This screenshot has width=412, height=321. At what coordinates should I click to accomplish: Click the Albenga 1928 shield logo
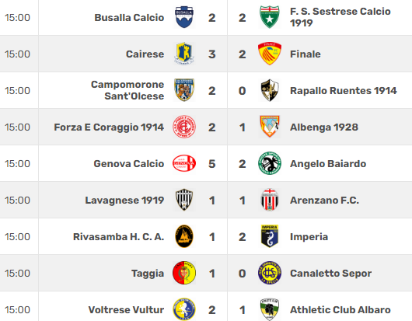270,127
